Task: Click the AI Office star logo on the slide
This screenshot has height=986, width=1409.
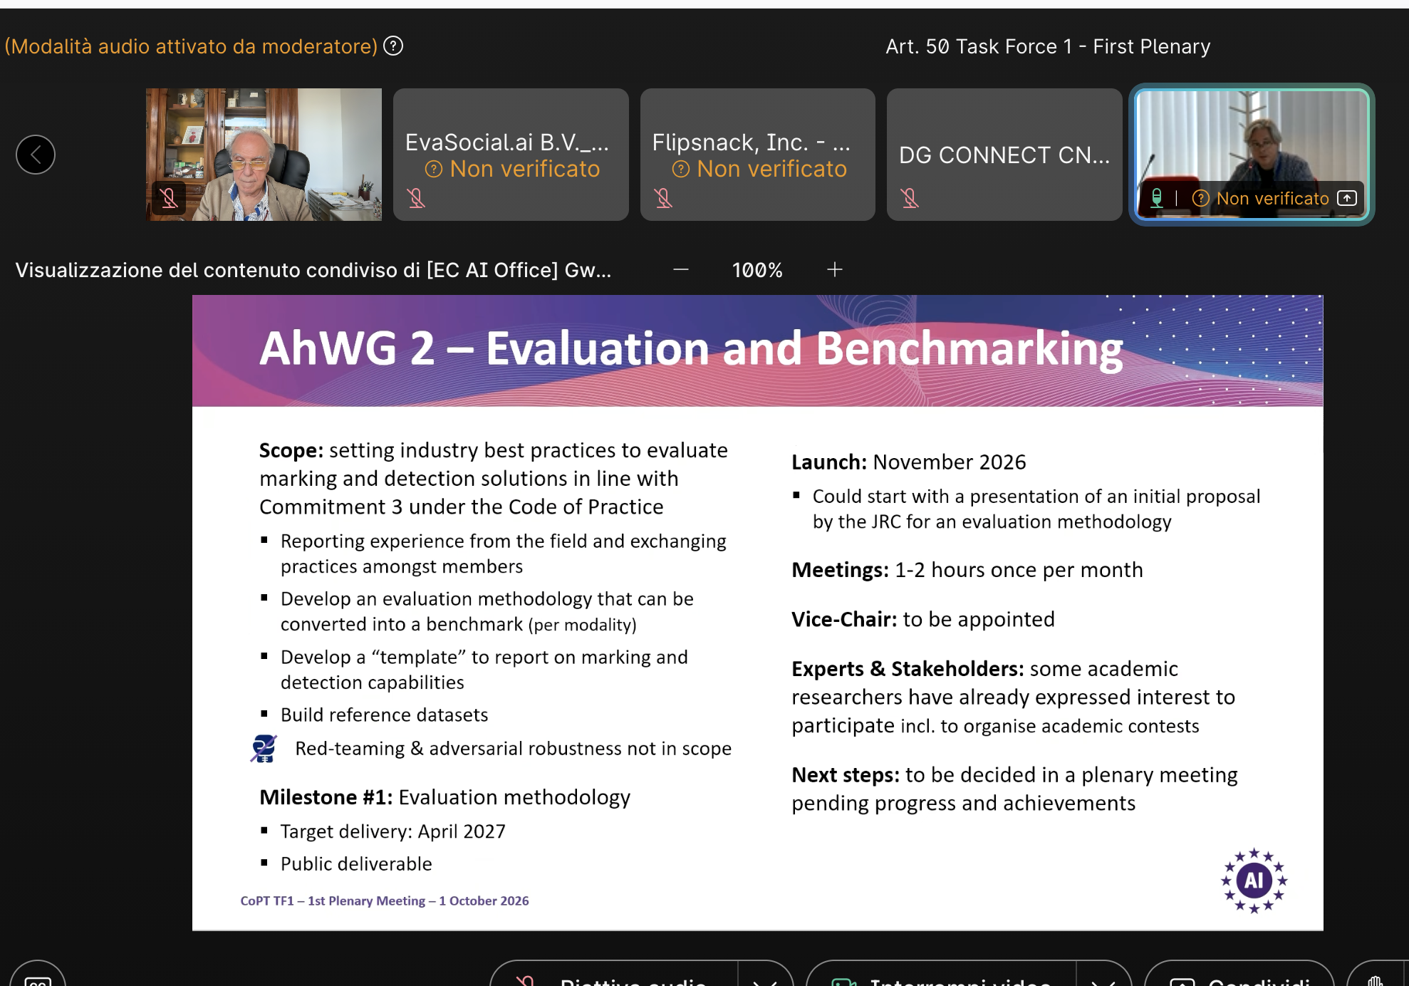Action: tap(1254, 881)
